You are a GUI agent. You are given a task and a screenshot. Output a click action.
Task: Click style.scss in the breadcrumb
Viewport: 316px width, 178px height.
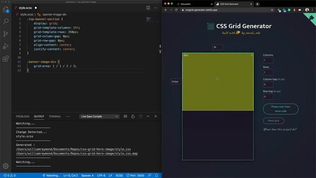tap(27, 14)
